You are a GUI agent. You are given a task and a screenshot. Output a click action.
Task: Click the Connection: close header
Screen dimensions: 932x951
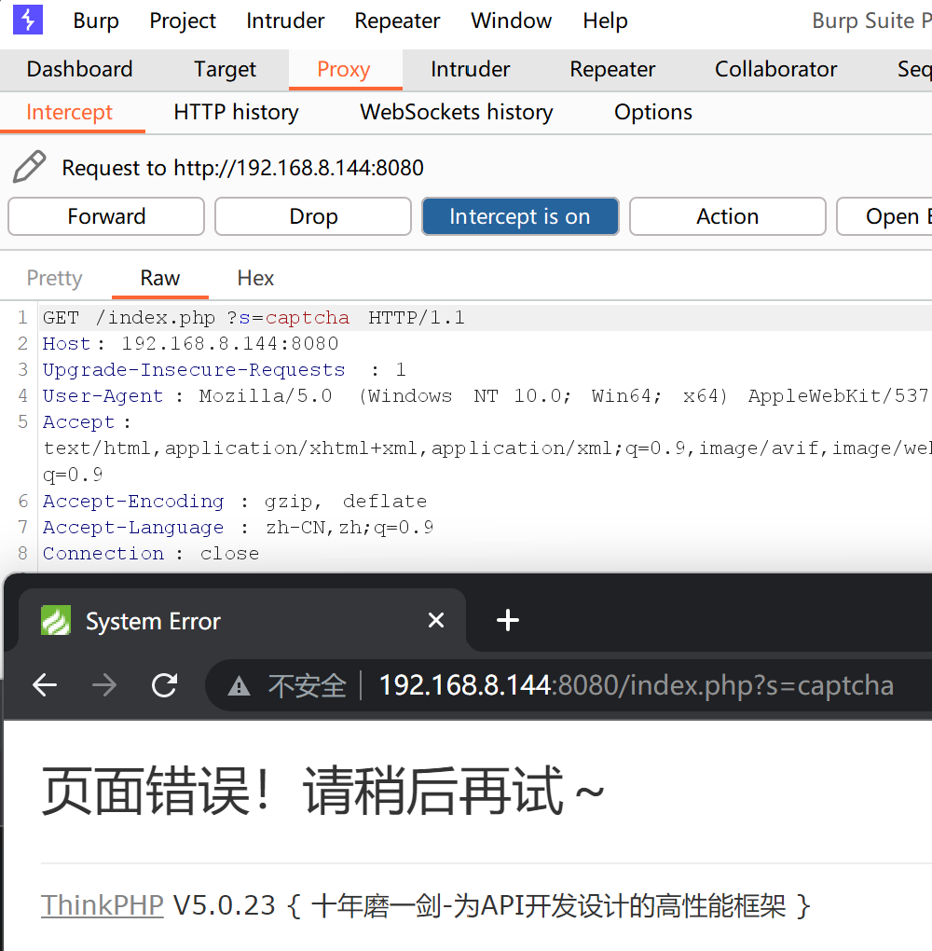tap(150, 554)
